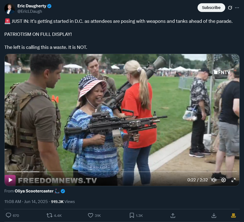Play the video with the play button

tap(10, 180)
